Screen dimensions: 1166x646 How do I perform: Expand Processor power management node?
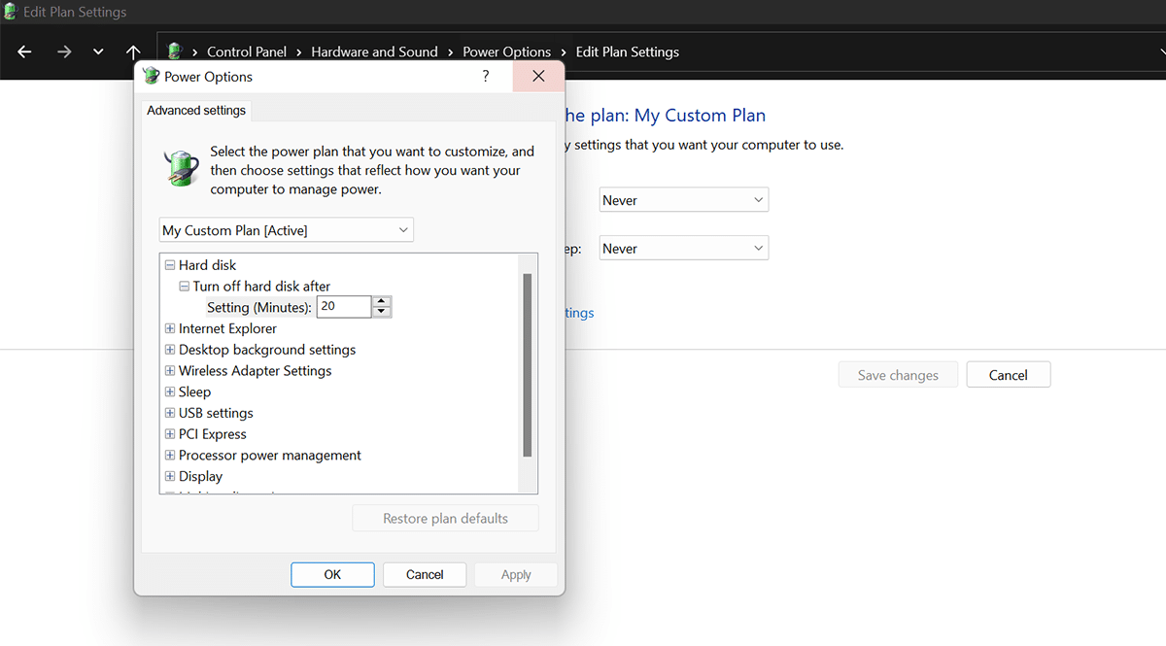pos(170,456)
